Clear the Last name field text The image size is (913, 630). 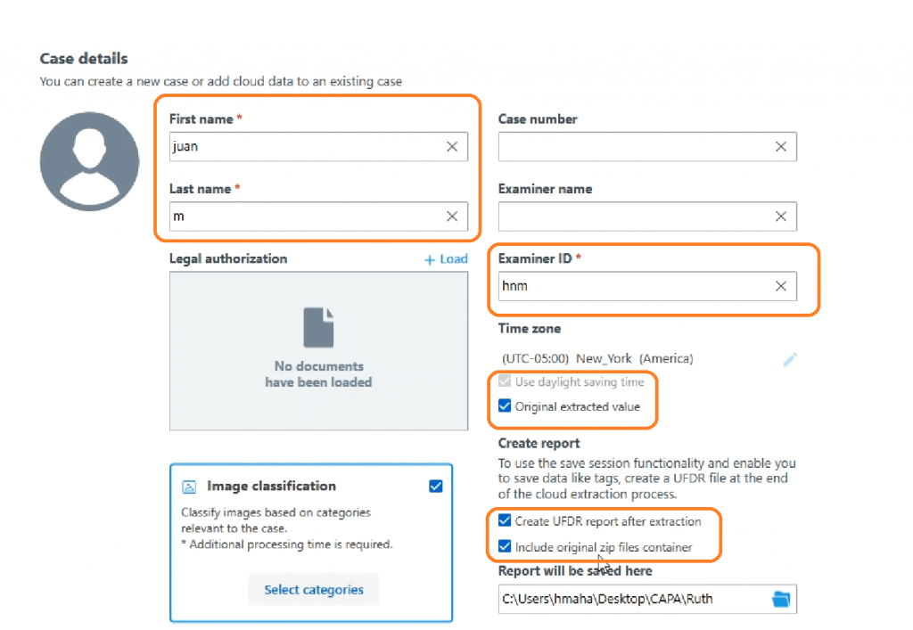[x=452, y=217]
